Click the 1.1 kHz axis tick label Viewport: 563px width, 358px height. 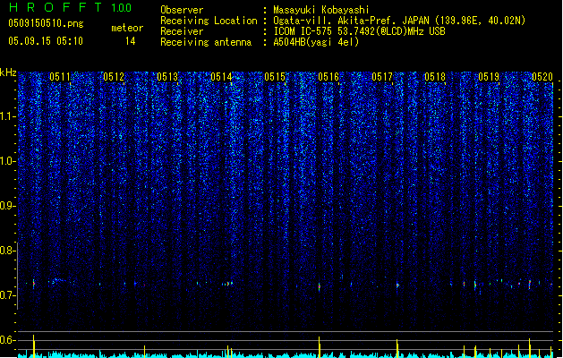click(x=8, y=116)
